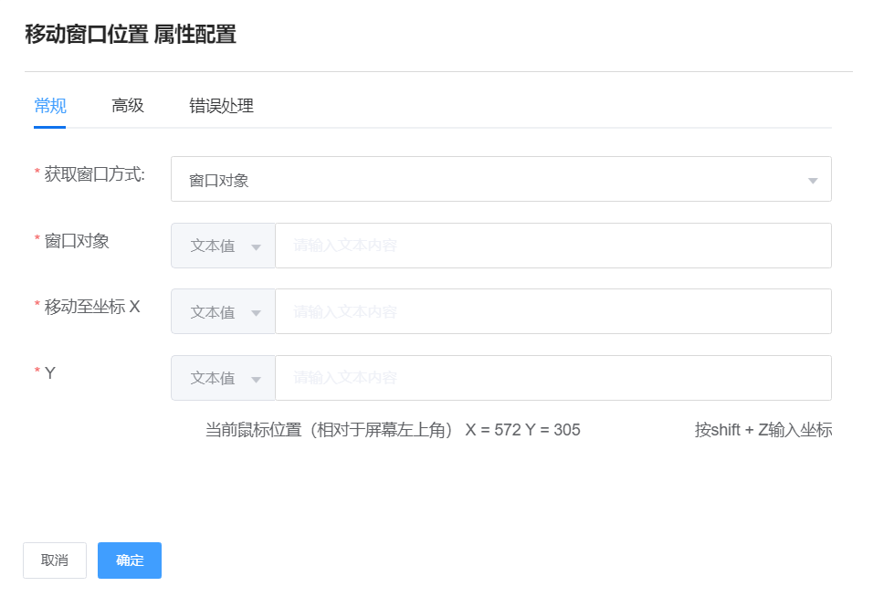The image size is (873, 597).
Task: Expand the 文本值 type selector for 窗口对象
Action: click(224, 246)
